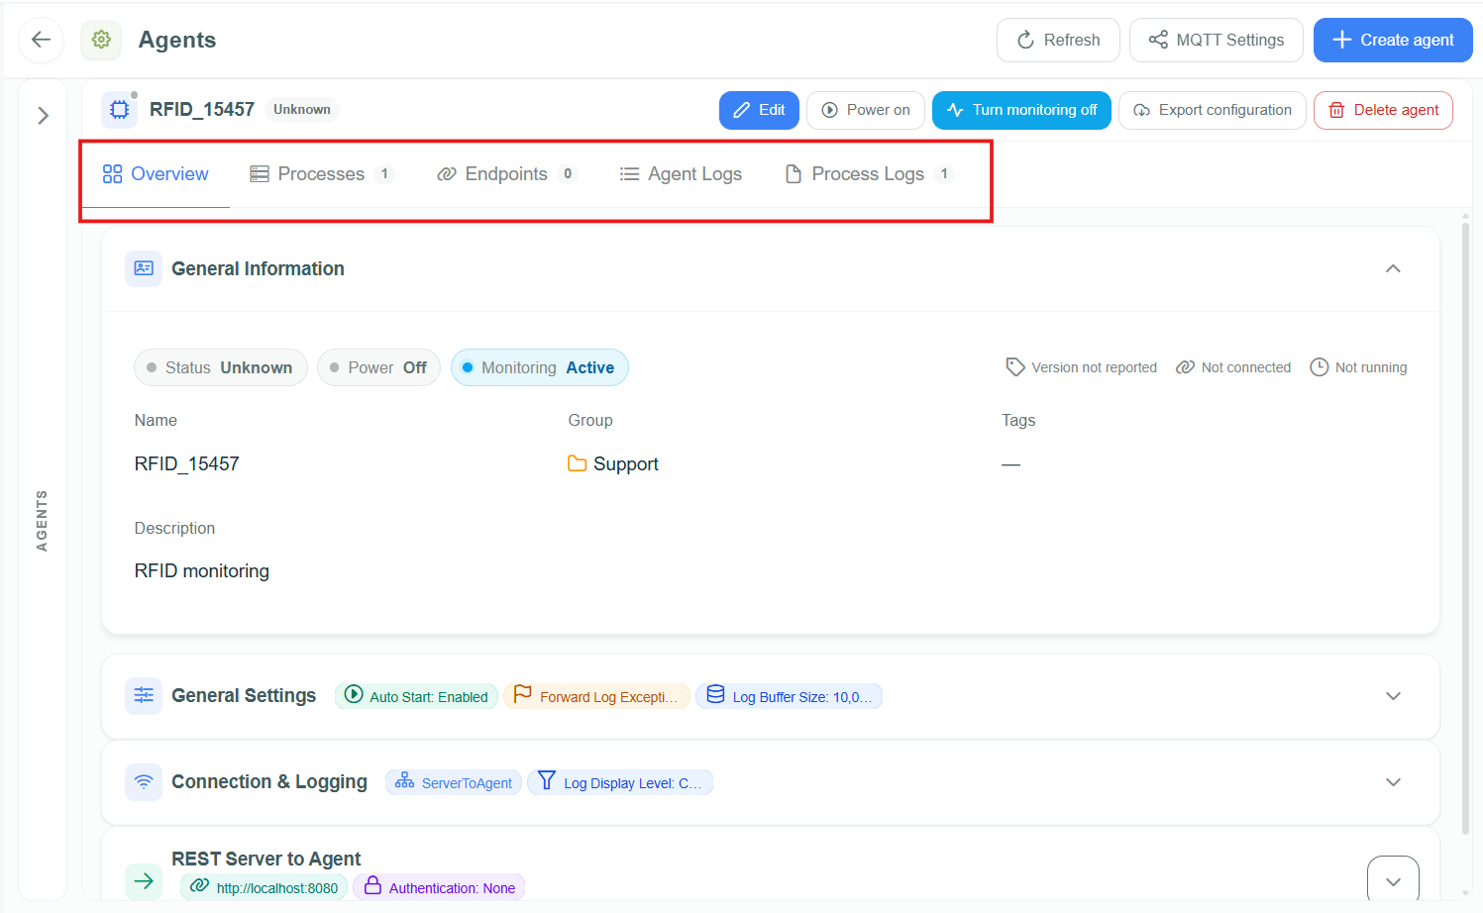Click the REST Server arrow icon
The height and width of the screenshot is (913, 1483).
point(144,881)
